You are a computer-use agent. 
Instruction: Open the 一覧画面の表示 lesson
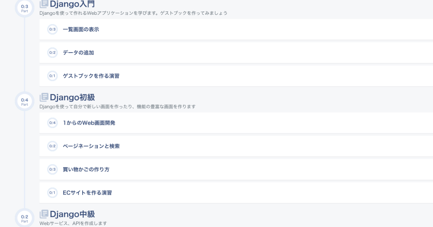tap(81, 30)
